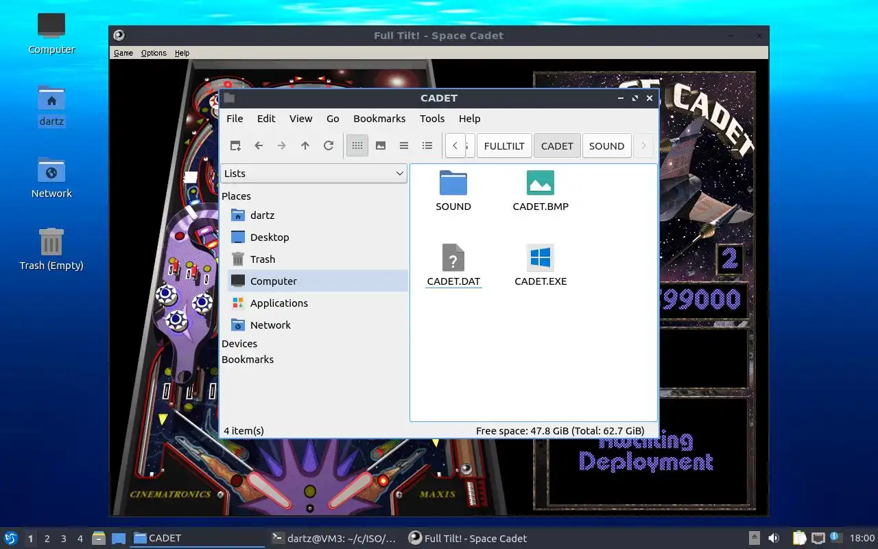Click the volume tray icon

coord(773,538)
